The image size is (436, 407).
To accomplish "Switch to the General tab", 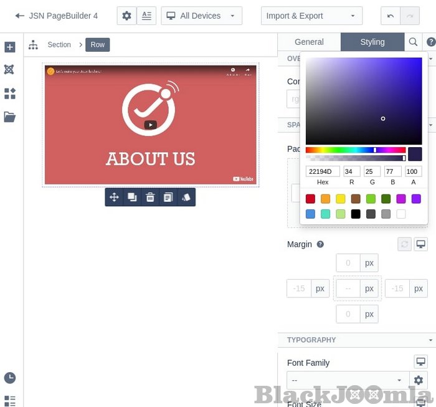I will point(309,42).
